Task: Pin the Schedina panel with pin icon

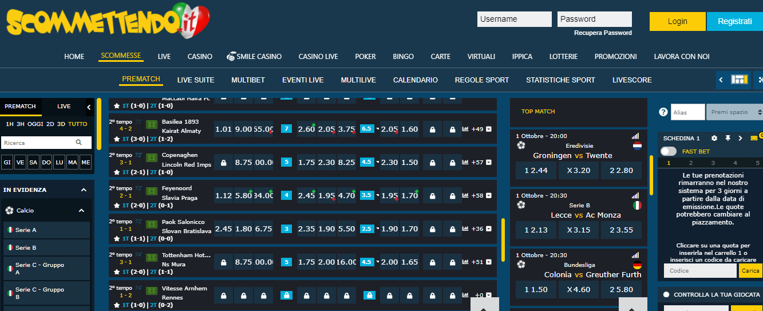Action: point(728,138)
